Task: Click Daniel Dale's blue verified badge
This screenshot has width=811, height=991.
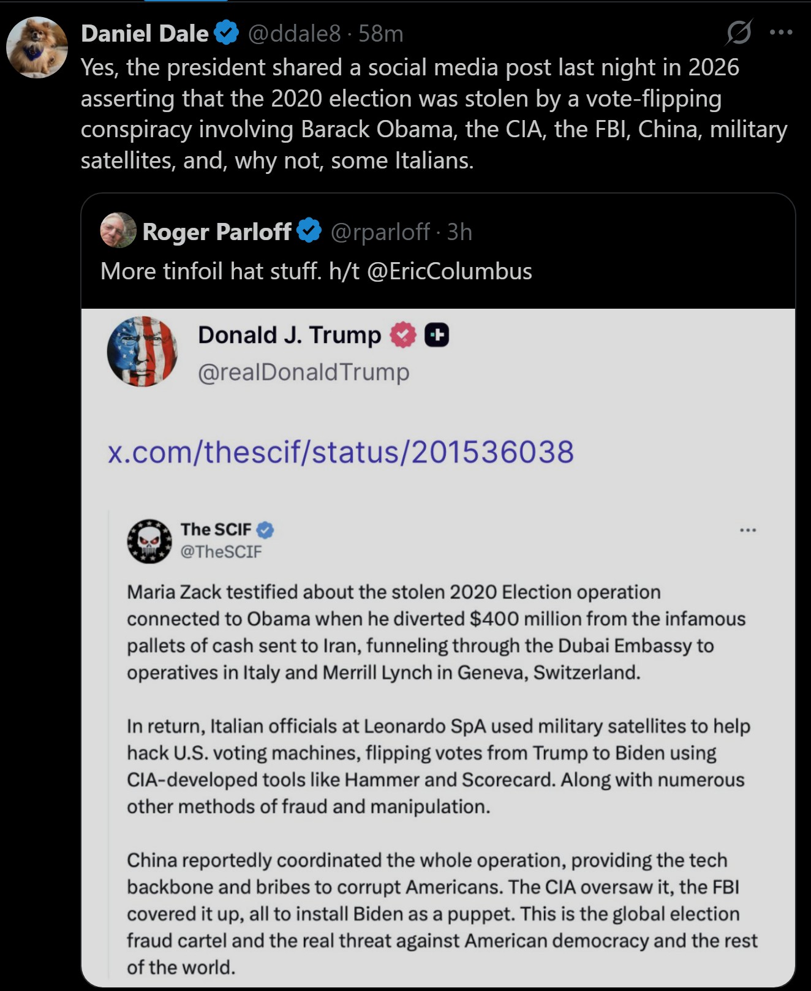Action: click(x=227, y=33)
